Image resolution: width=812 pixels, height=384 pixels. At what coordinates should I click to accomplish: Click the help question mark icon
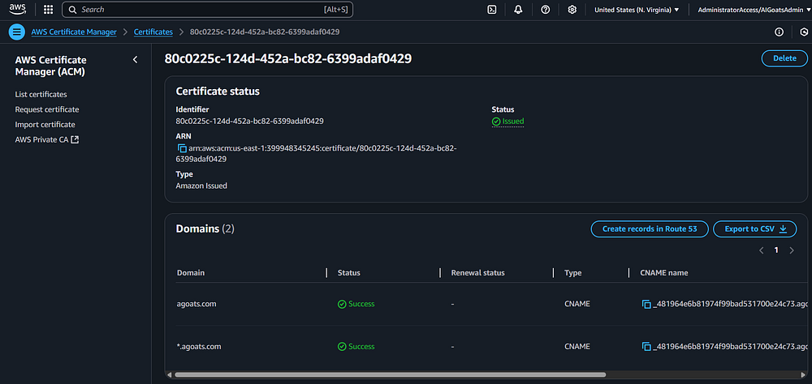pyautogui.click(x=545, y=10)
